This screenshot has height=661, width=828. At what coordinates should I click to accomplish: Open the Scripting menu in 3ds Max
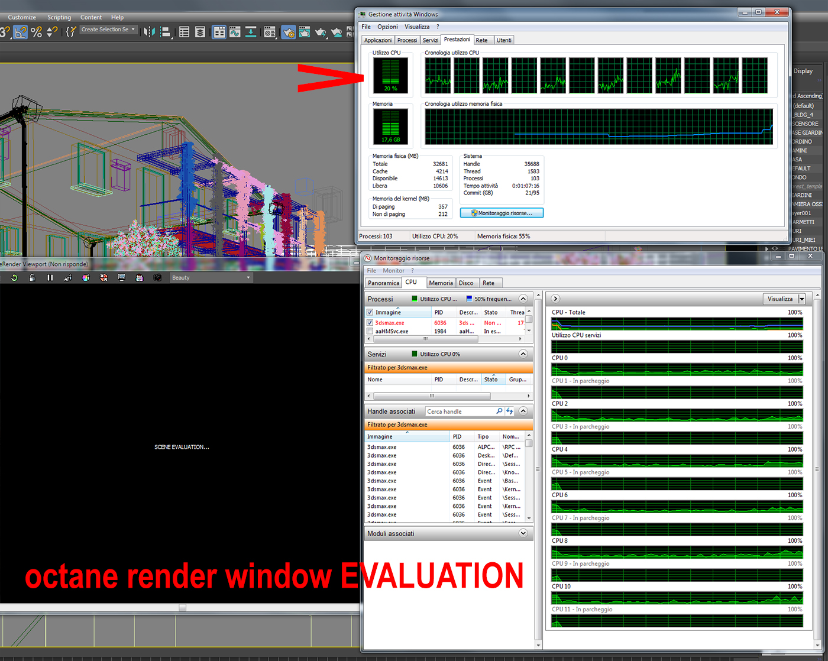coord(59,18)
